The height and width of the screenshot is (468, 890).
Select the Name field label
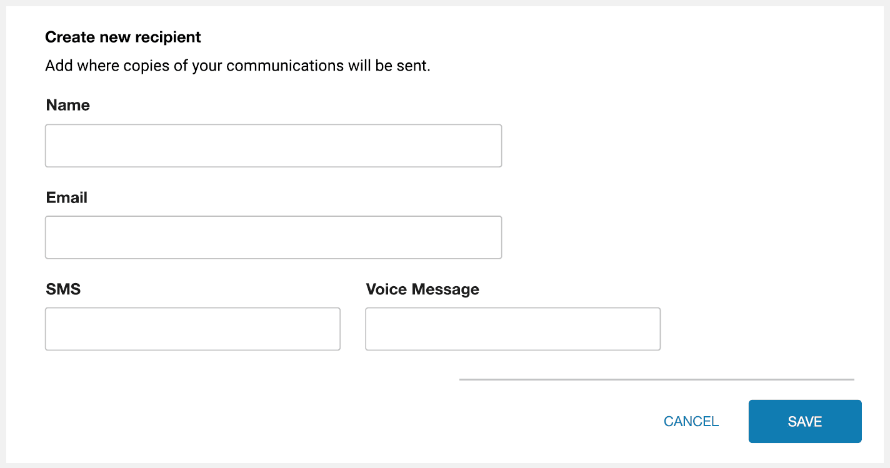point(67,105)
